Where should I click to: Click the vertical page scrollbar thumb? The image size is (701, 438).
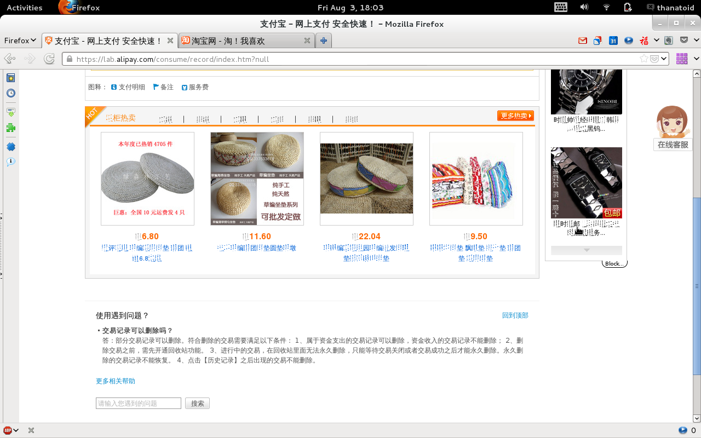(697, 286)
